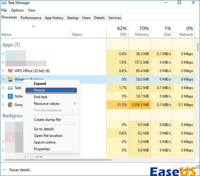This screenshot has height=176, width=200.
Task: Open the Resource values submenu arrow
Action: click(x=75, y=103)
